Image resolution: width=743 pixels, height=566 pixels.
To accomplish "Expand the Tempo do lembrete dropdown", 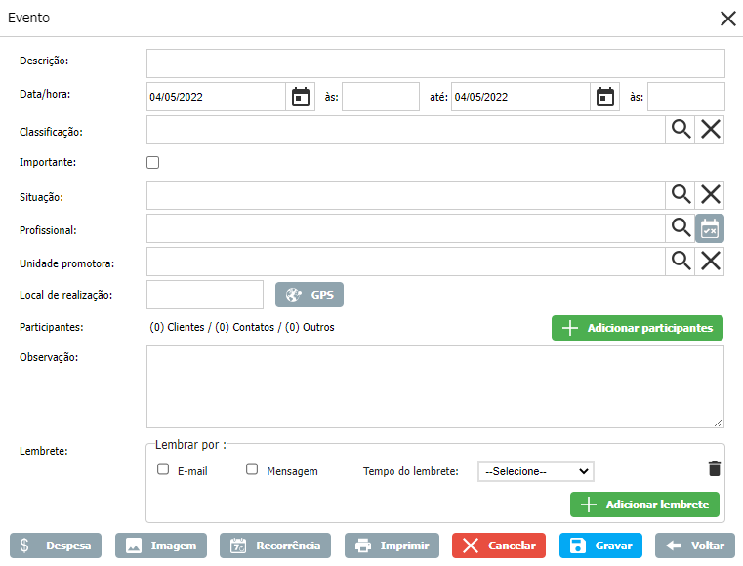I will coord(535,471).
